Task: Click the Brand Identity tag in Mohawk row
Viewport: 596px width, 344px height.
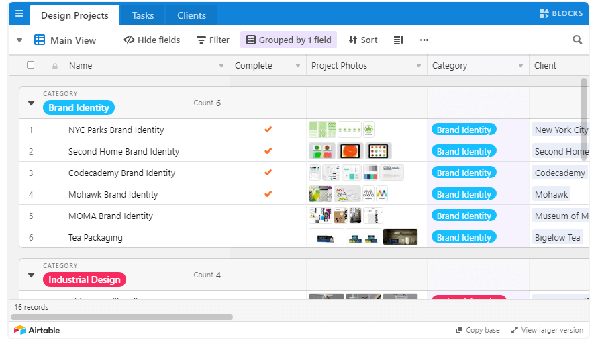Action: coord(464,194)
